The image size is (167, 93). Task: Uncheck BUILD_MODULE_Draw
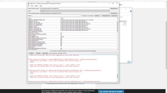pos(61,41)
